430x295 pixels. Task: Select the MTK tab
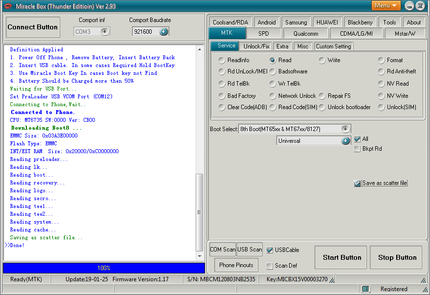[227, 33]
